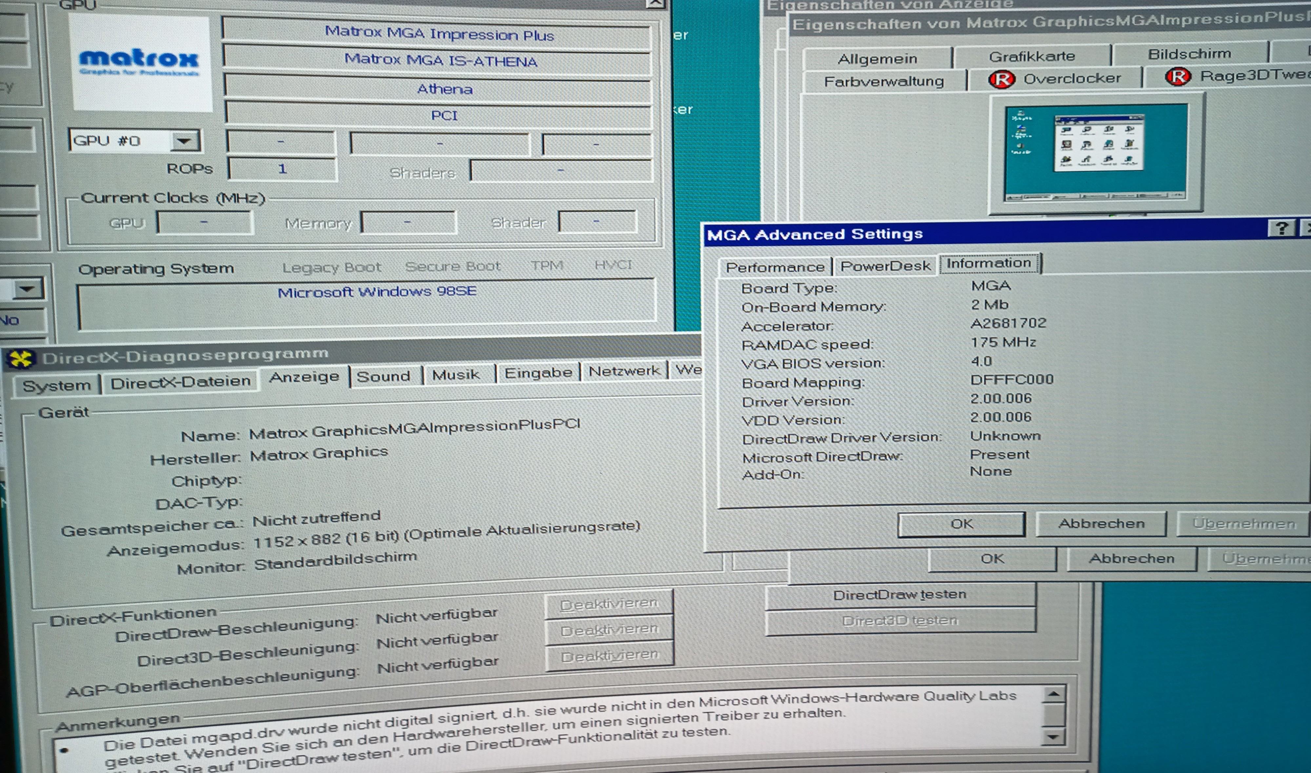Click the Rage3DTweak tab's red R icon
The image size is (1311, 773).
click(1178, 77)
